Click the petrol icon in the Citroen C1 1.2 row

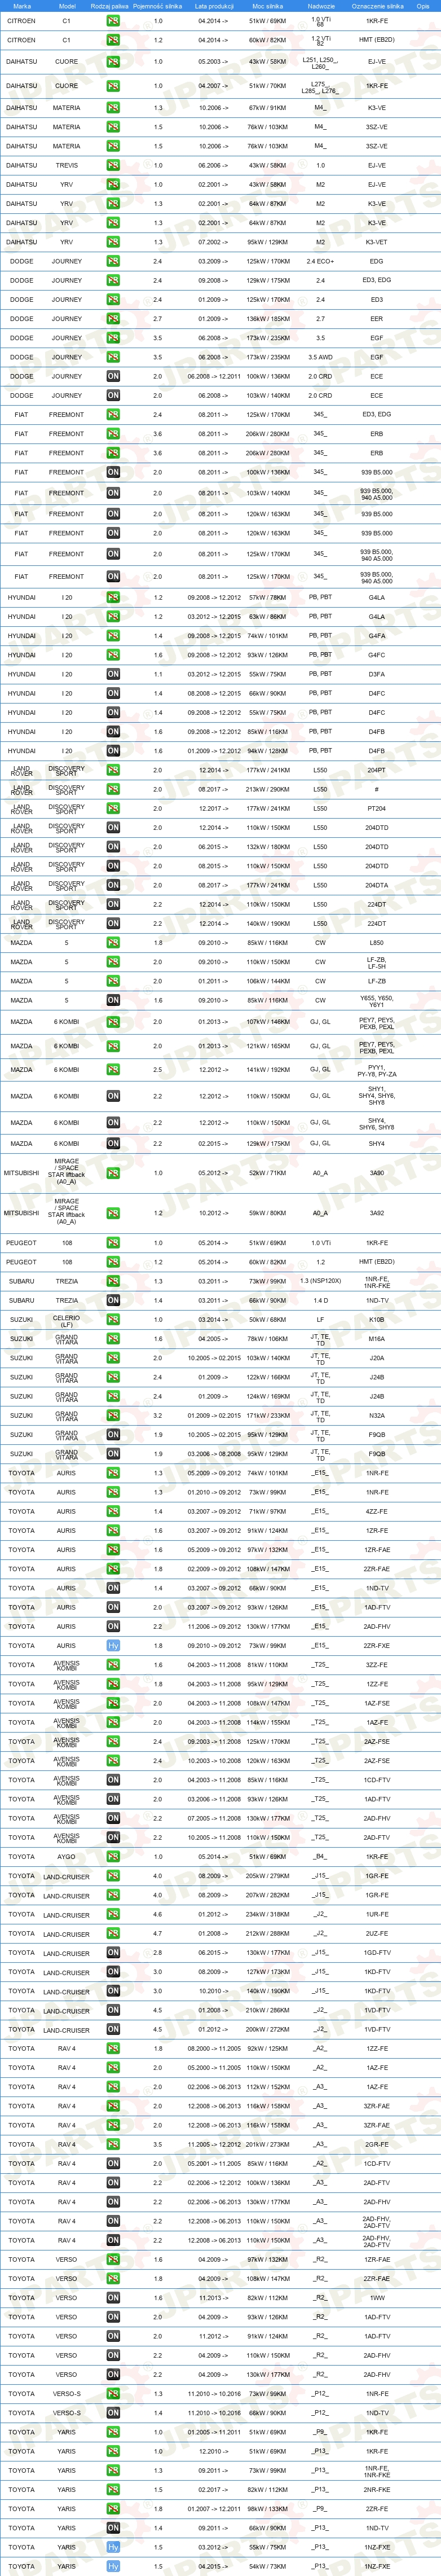[x=113, y=40]
